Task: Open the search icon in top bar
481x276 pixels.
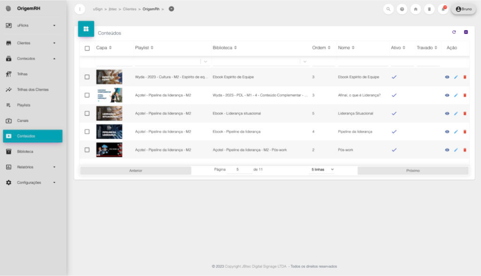Action: pos(389,9)
